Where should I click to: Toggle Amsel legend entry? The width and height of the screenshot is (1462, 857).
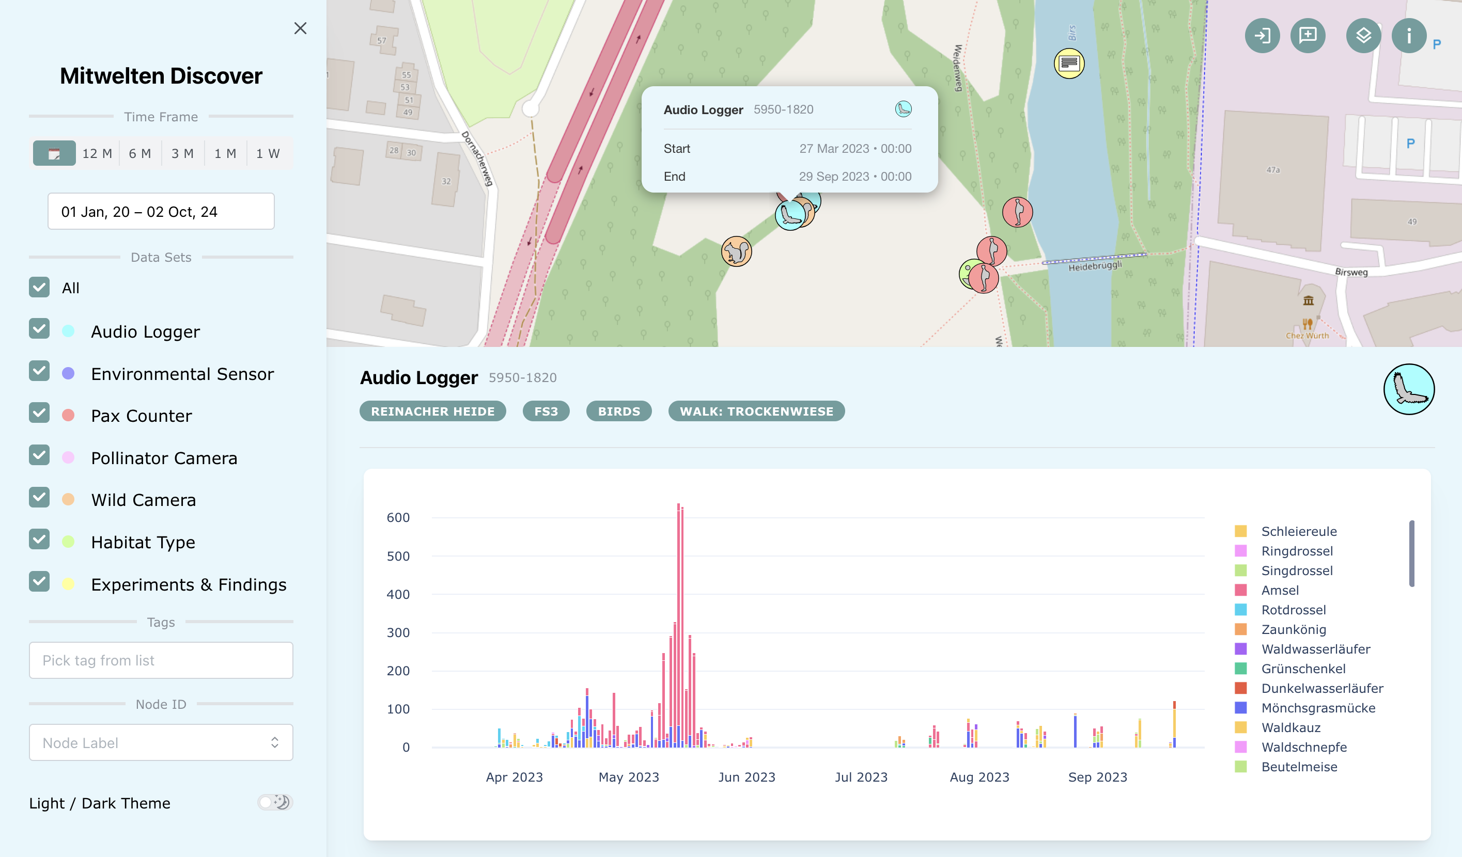1267,590
